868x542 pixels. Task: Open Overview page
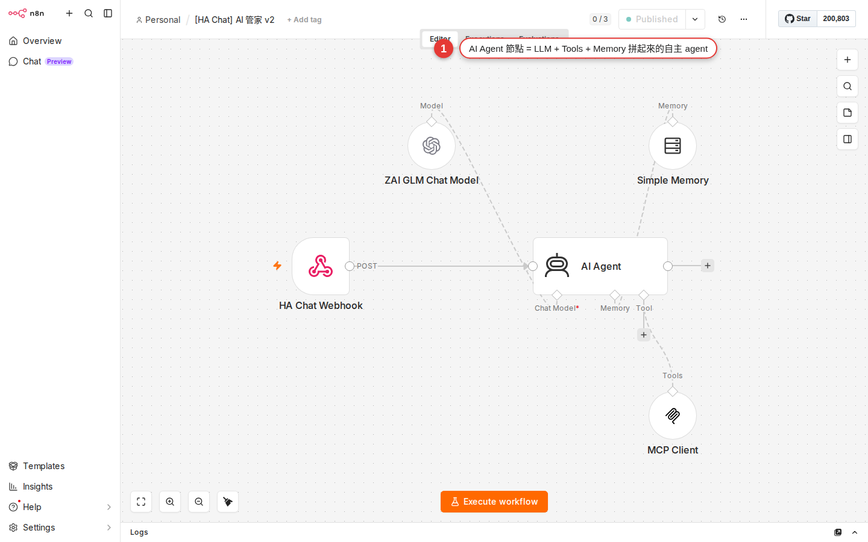[x=60, y=41]
